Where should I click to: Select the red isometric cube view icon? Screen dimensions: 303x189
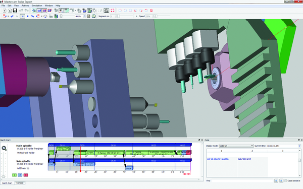click(x=151, y=11)
